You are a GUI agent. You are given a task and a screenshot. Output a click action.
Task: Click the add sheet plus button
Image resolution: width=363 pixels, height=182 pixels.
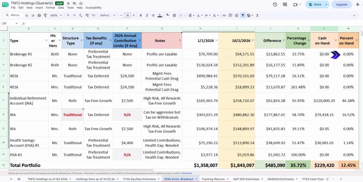pos(11,179)
